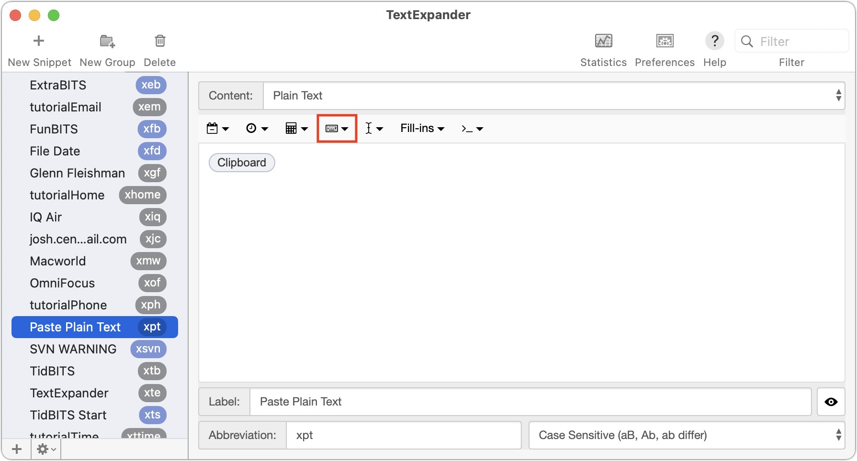Viewport: 857px width, 461px height.
Task: Select the Glenn Fleishman snippet
Action: 95,173
